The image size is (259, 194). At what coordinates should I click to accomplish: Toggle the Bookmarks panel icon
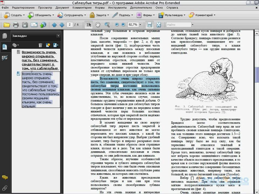[5, 47]
